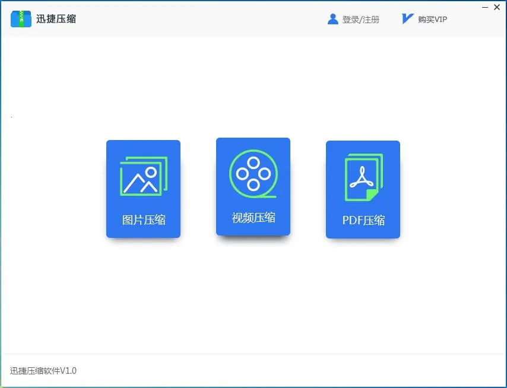Open the PDF压缩 compression tool

[363, 189]
